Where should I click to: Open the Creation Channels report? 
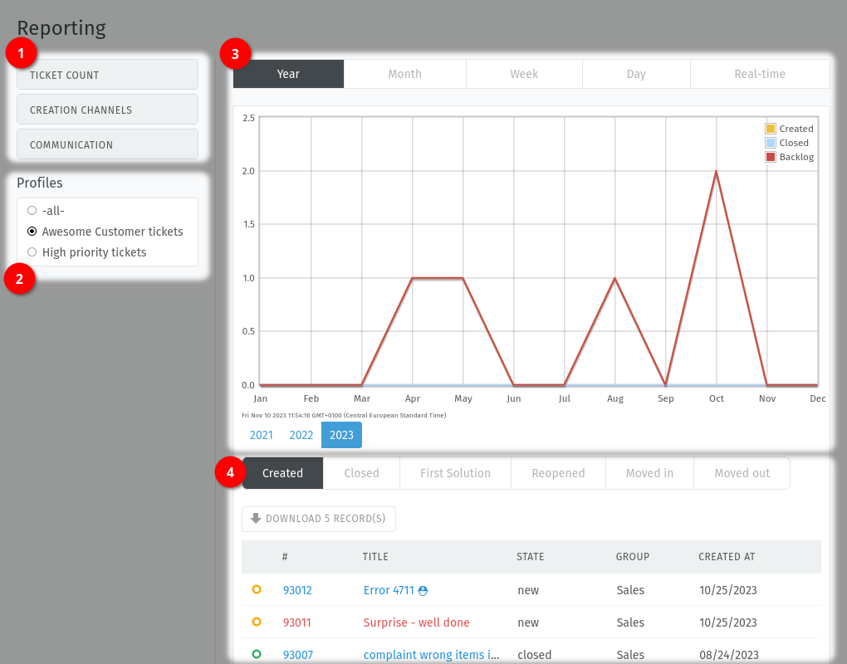(107, 110)
